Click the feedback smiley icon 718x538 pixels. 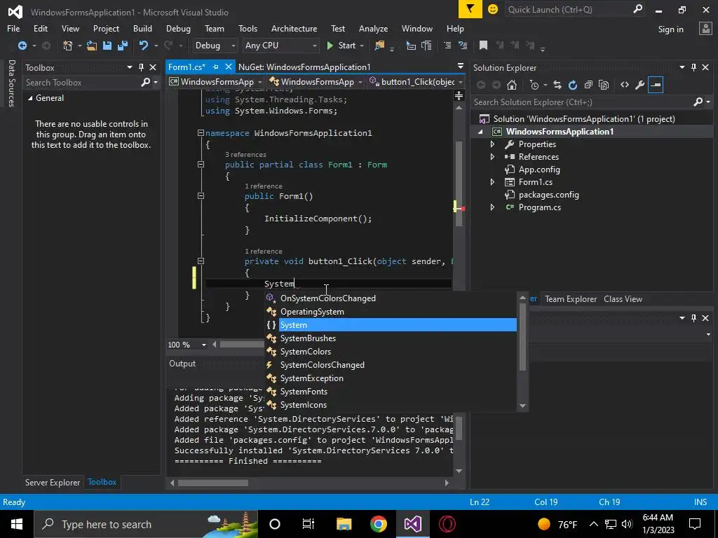click(x=493, y=9)
